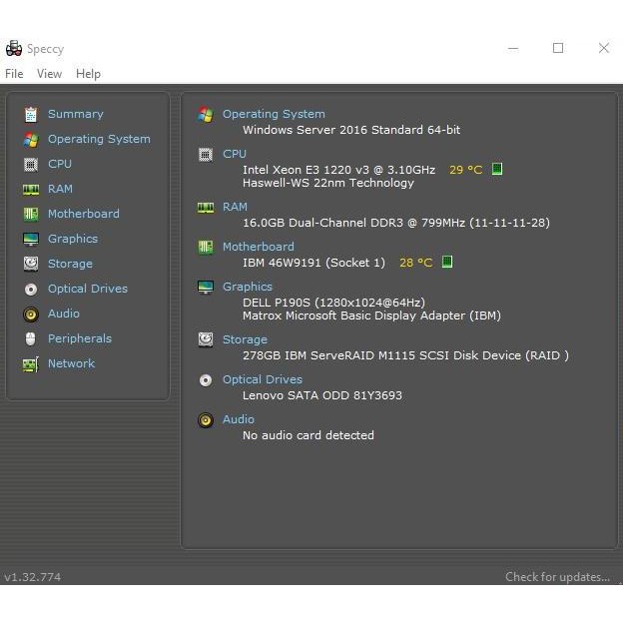This screenshot has width=623, height=623.
Task: Click the Optical Drives disc icon
Action: (31, 289)
